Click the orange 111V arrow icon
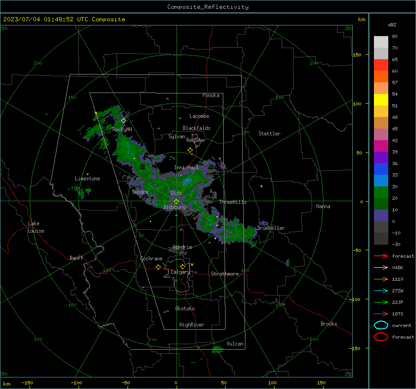The image size is (416, 389). (381, 279)
